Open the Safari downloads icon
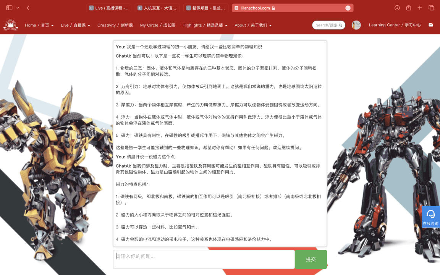This screenshot has height=275, width=440. [397, 8]
